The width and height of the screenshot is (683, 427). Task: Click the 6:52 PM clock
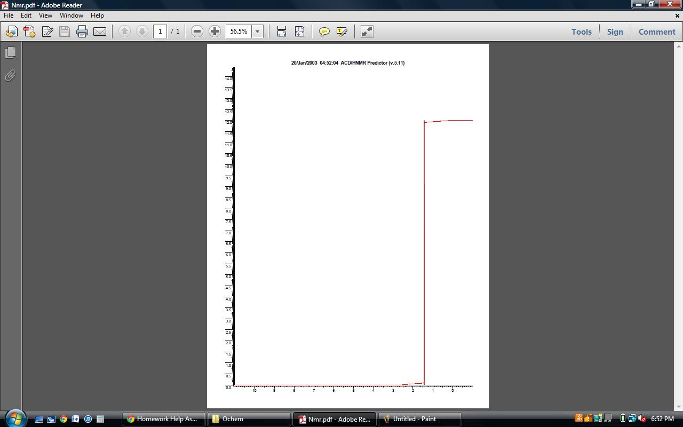point(662,419)
